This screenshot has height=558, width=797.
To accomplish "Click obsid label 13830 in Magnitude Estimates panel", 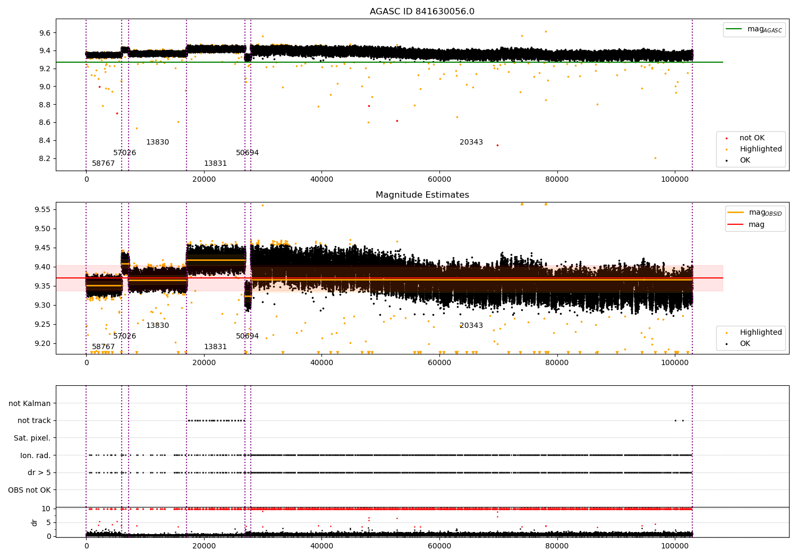I will pyautogui.click(x=157, y=326).
